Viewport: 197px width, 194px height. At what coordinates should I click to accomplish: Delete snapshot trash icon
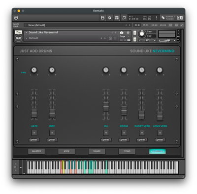(x=115, y=38)
